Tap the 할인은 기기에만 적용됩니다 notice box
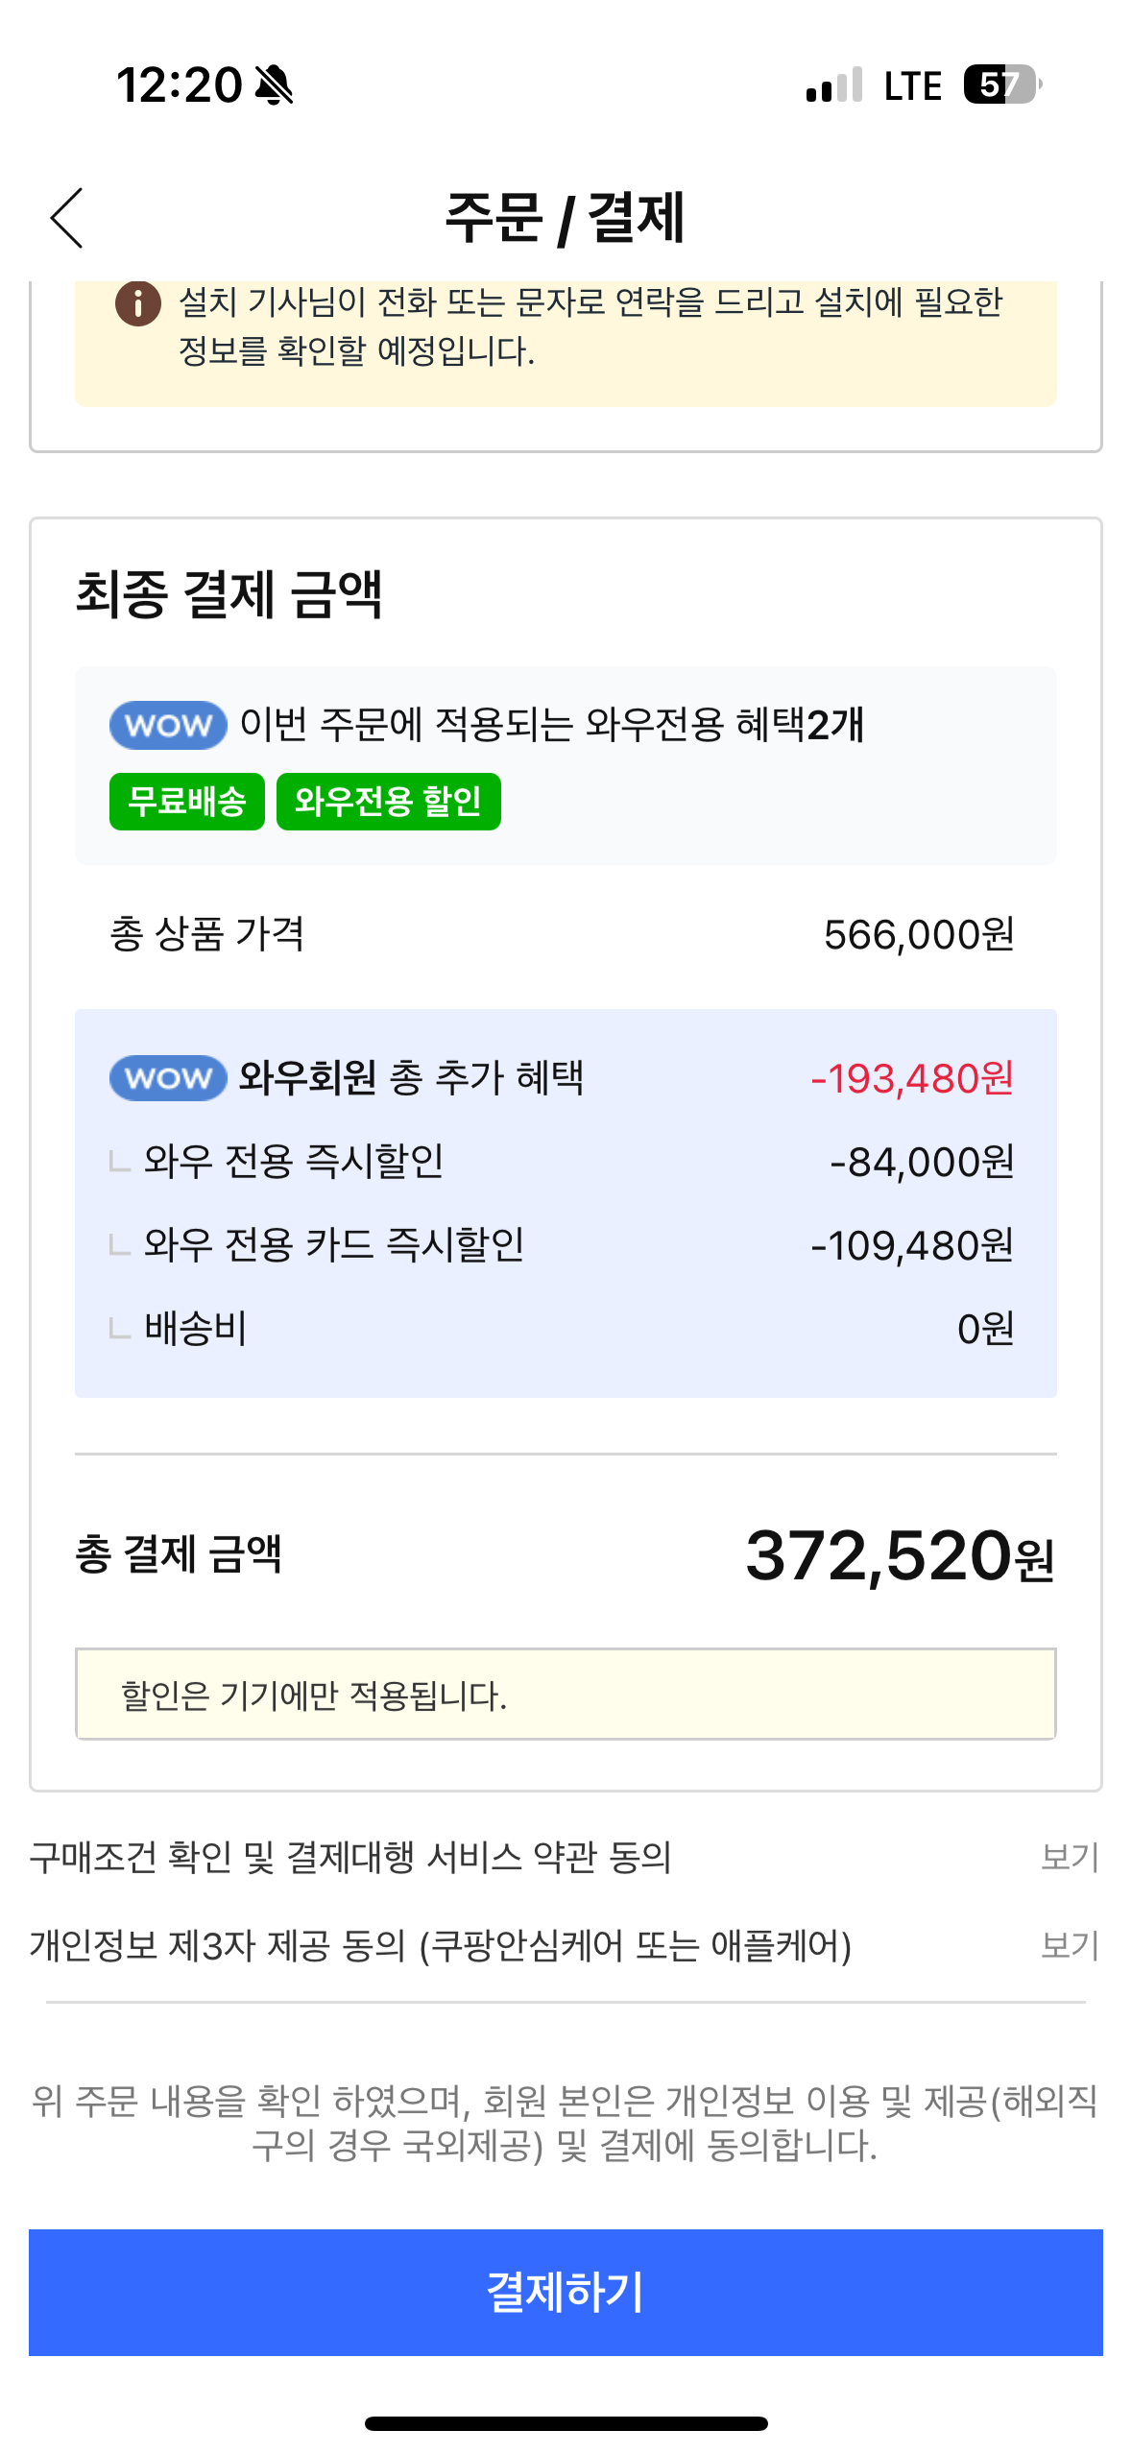The height and width of the screenshot is (2454, 1132). (x=565, y=1695)
